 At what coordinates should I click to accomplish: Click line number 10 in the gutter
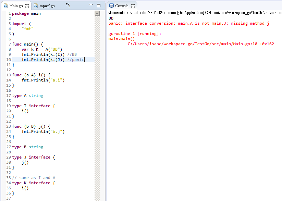pos(8,60)
